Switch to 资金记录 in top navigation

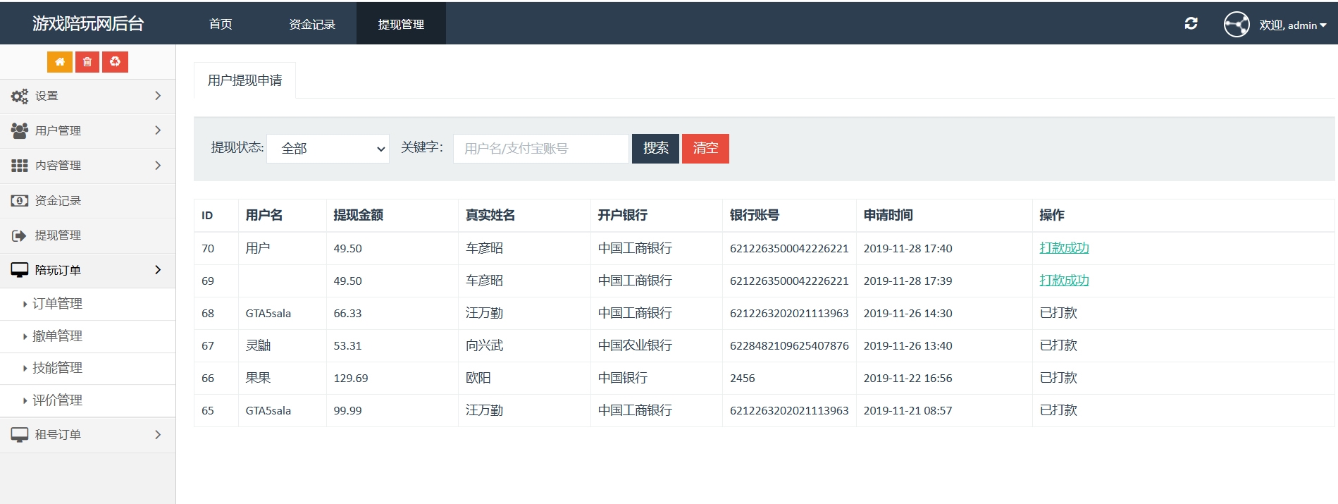[312, 24]
